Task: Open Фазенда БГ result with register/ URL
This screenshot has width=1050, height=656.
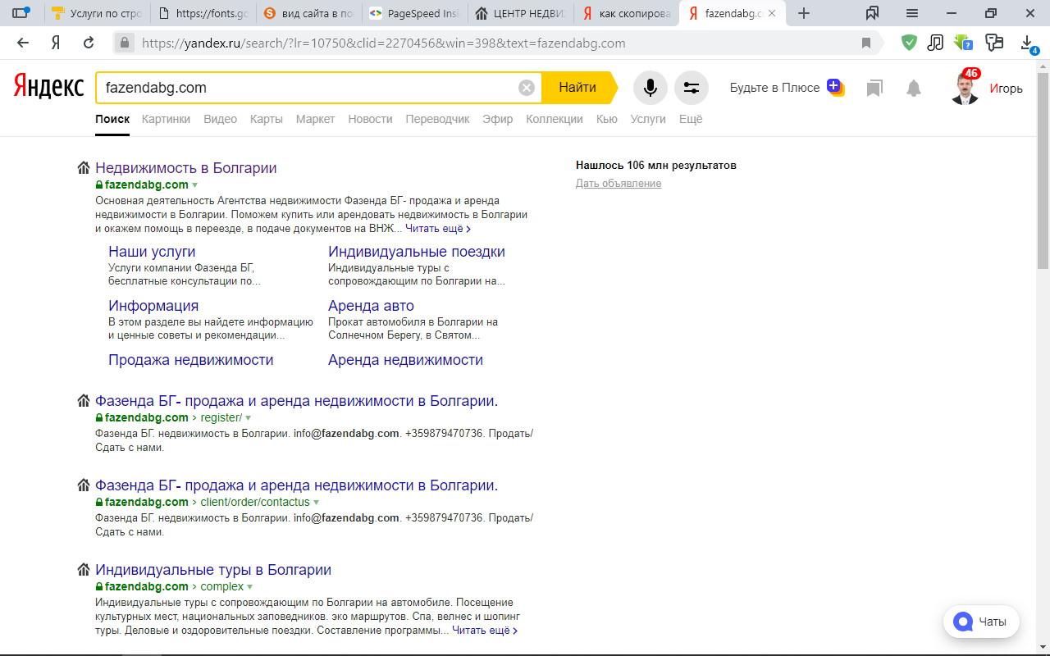Action: (x=296, y=401)
